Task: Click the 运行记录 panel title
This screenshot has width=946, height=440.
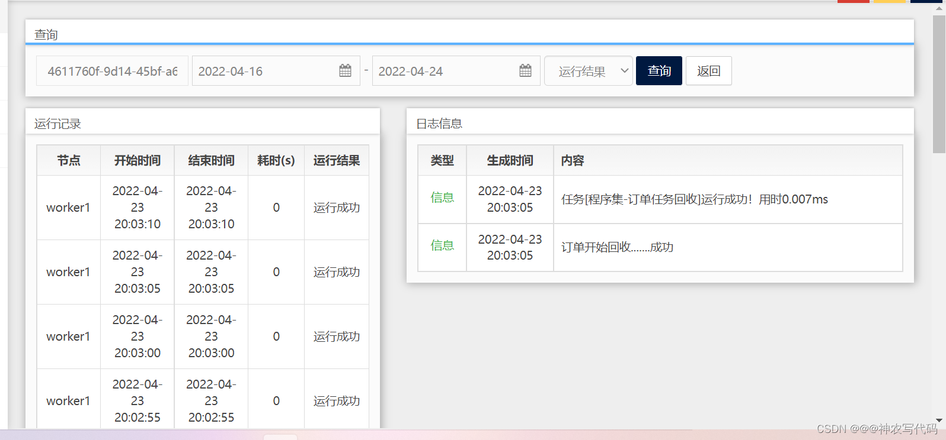Action: [x=57, y=124]
